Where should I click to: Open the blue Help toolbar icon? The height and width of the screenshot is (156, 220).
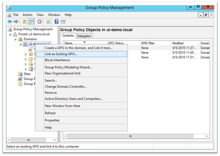(x=57, y=22)
